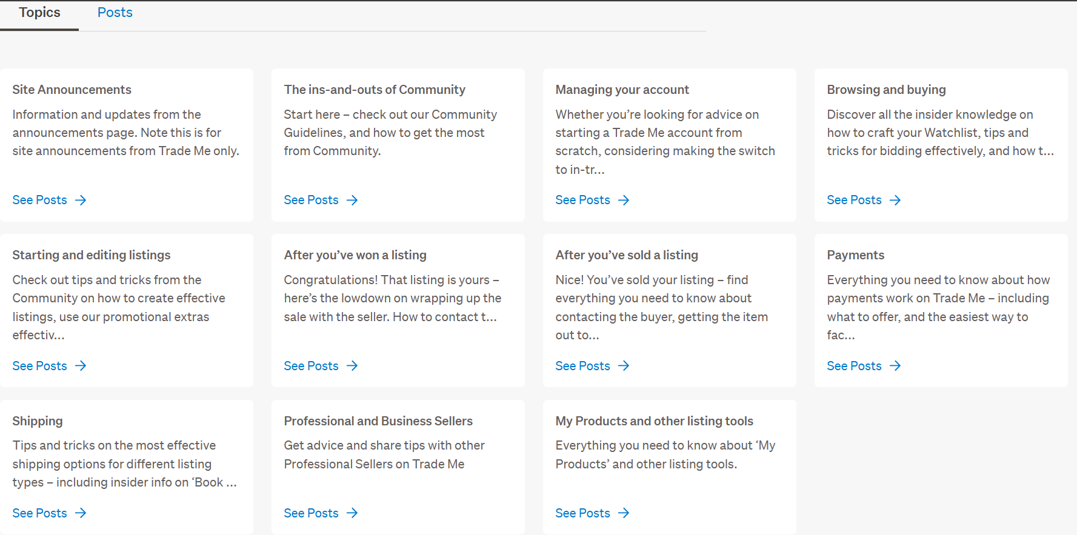The image size is (1077, 535).
Task: Open See Posts for After you've sold a listing
Action: click(x=582, y=366)
